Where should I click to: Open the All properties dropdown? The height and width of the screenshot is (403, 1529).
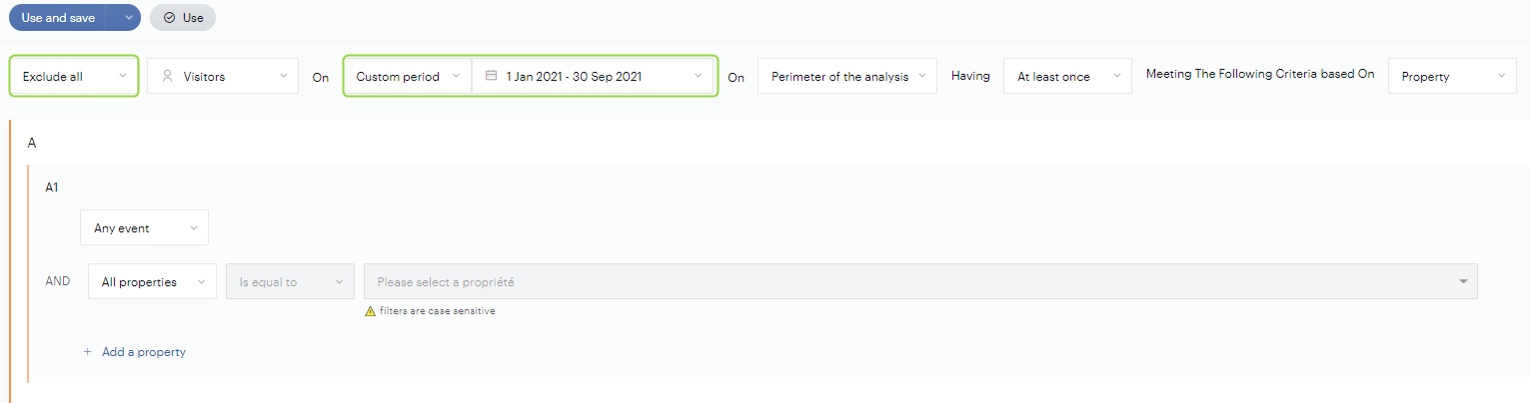152,281
